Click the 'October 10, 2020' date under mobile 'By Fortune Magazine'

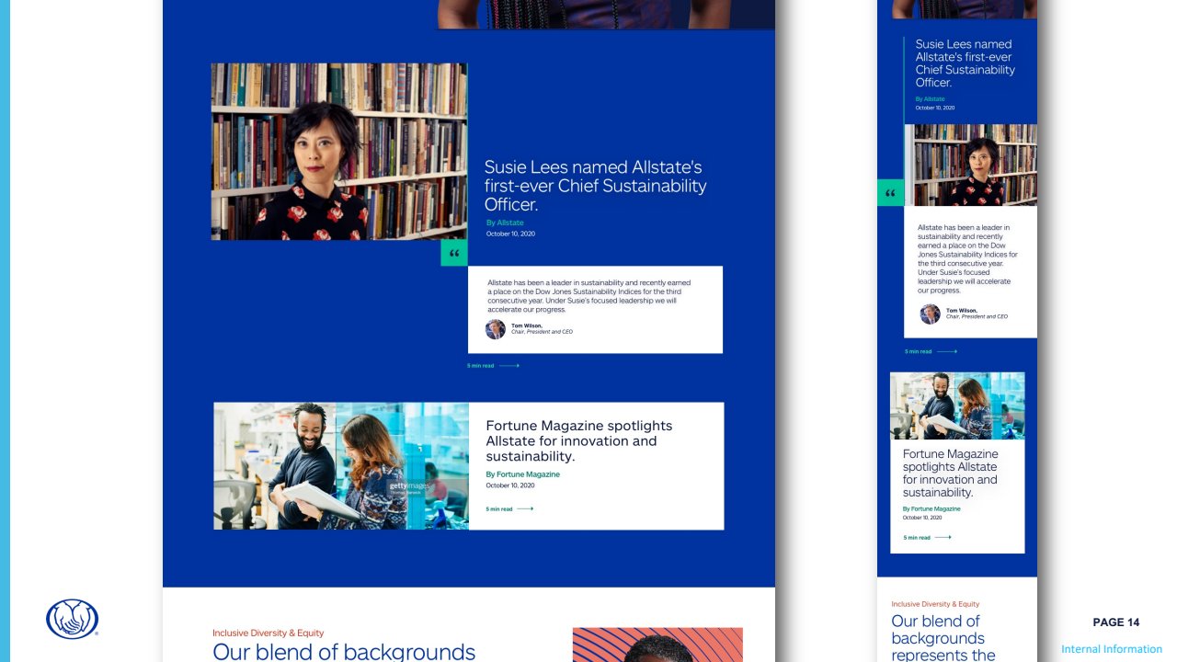pyautogui.click(x=920, y=518)
